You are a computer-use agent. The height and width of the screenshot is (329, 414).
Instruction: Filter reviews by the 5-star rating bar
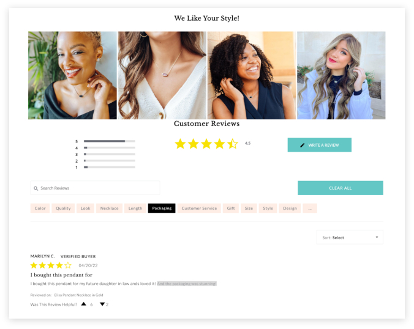(x=109, y=141)
